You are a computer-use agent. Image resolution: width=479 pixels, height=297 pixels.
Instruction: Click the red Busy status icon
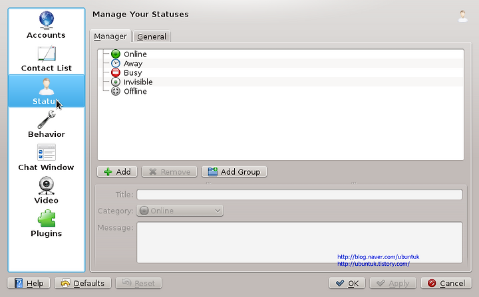(x=116, y=72)
